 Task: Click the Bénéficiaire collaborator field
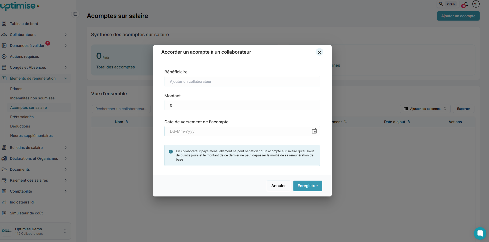242,81
